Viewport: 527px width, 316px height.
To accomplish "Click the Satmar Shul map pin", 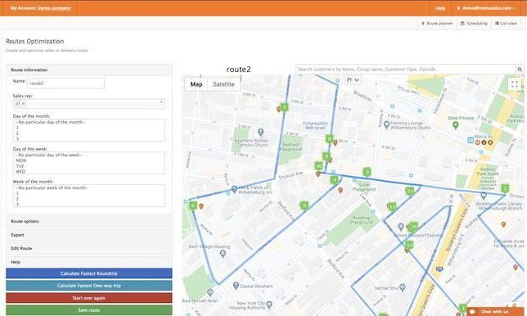I will tap(403, 287).
